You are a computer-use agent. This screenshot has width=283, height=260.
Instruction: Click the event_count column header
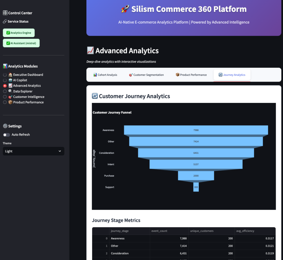click(x=159, y=231)
